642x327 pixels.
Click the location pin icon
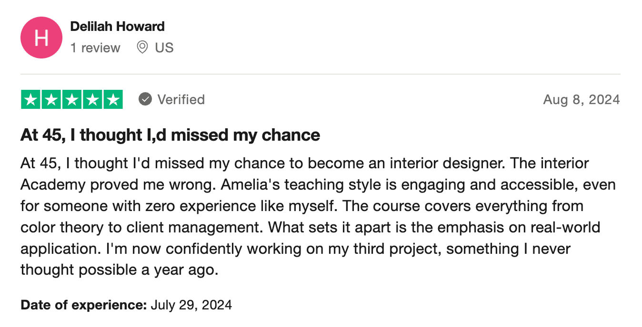tap(142, 48)
